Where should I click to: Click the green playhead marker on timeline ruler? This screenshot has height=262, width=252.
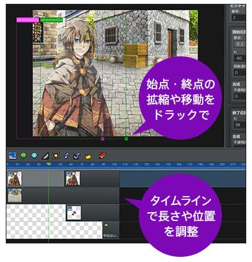point(49,164)
